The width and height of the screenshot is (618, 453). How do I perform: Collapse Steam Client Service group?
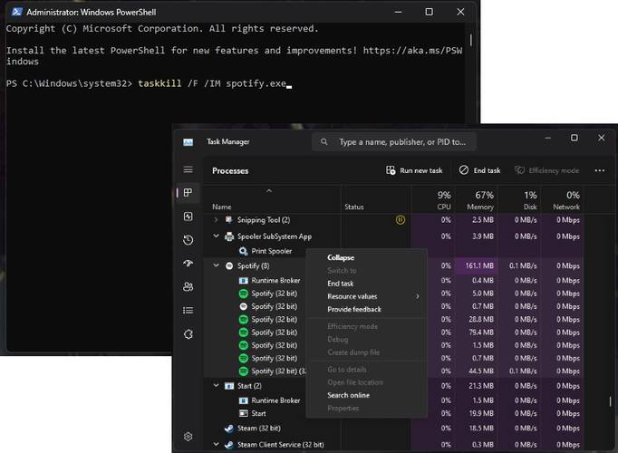[x=216, y=444]
